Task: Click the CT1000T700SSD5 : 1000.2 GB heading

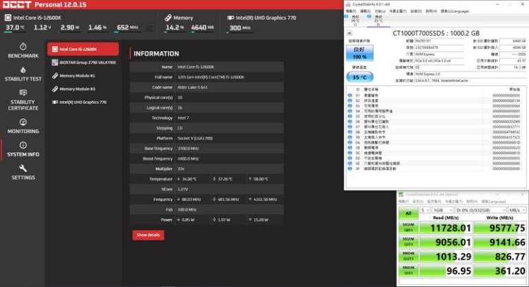Action: pos(436,33)
